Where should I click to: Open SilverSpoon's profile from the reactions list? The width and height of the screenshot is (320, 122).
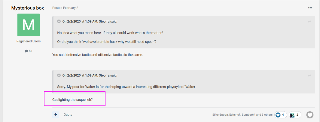point(220,115)
